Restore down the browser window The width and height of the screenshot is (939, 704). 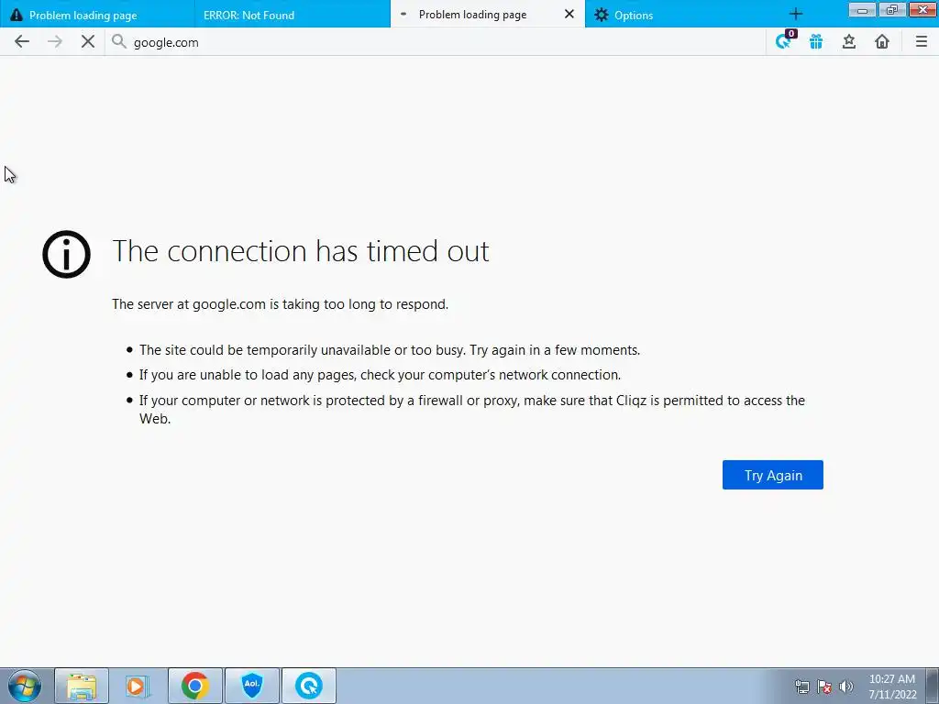tap(891, 9)
